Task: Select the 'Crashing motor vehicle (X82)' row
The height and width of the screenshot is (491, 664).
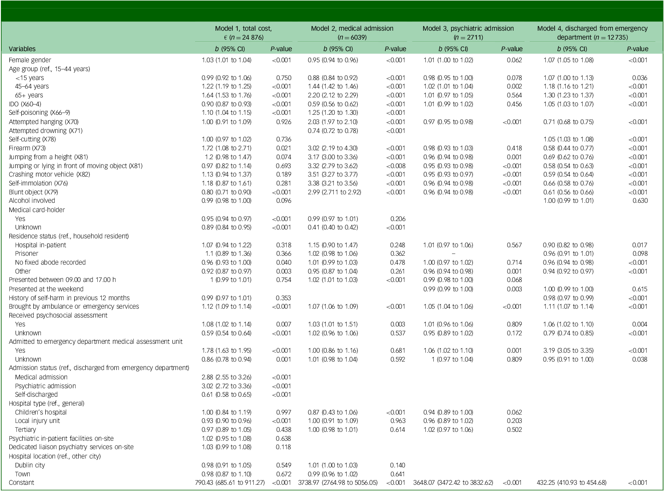Action: coord(49,174)
